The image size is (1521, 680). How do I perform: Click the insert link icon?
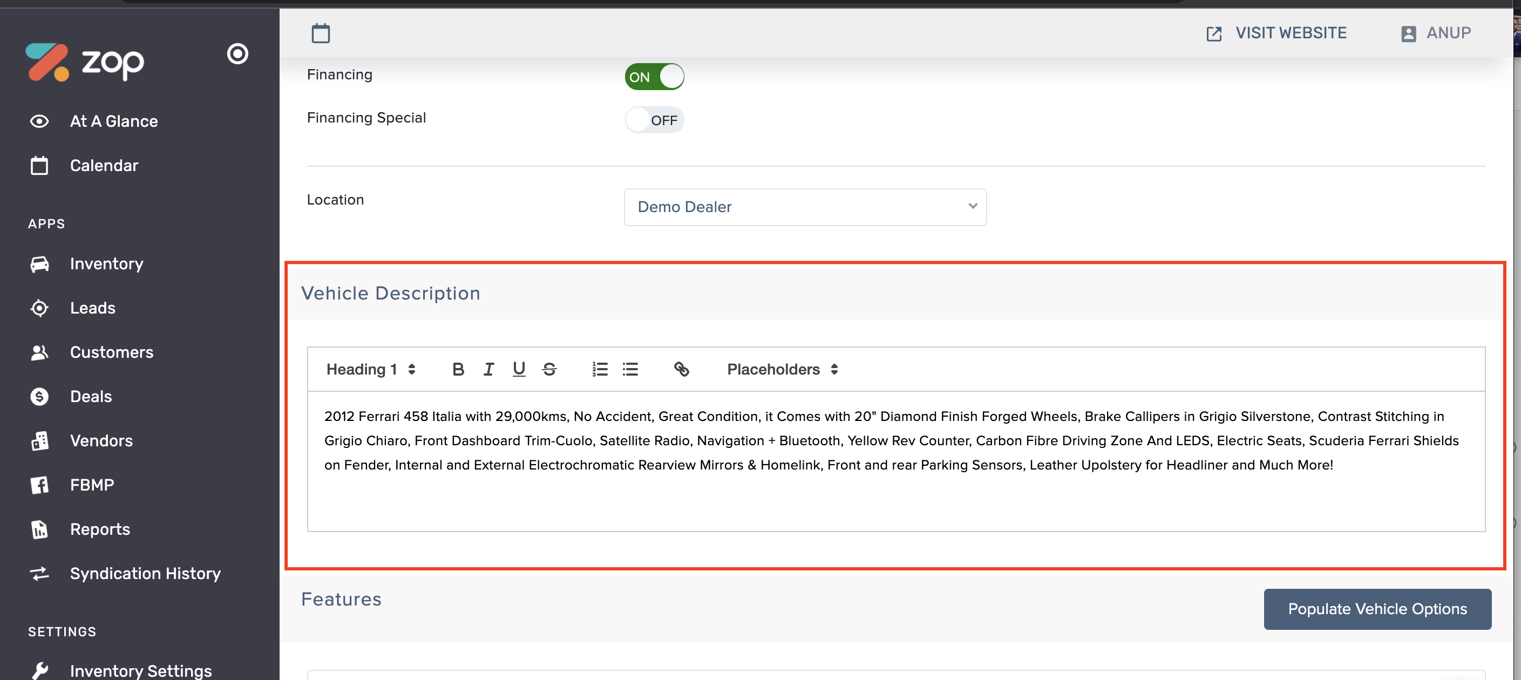coord(681,370)
